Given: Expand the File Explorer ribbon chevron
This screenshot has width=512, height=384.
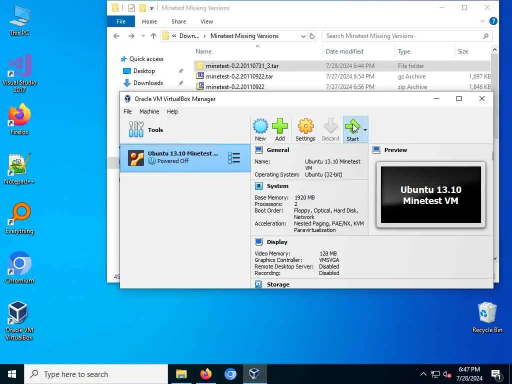Looking at the screenshot, I should click(x=482, y=21).
